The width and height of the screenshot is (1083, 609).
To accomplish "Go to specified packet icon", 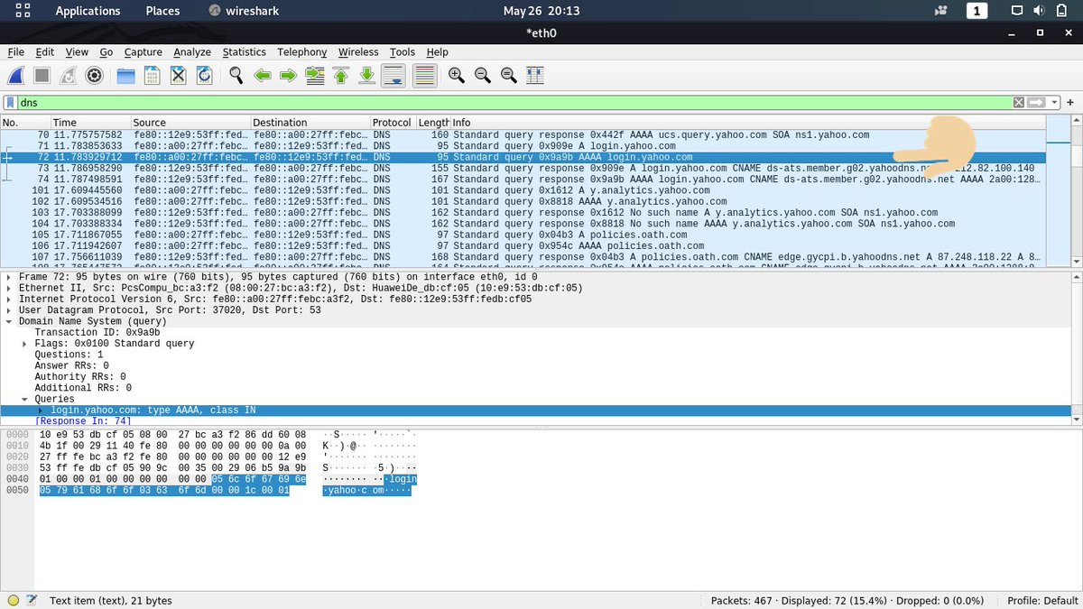I will click(x=315, y=76).
